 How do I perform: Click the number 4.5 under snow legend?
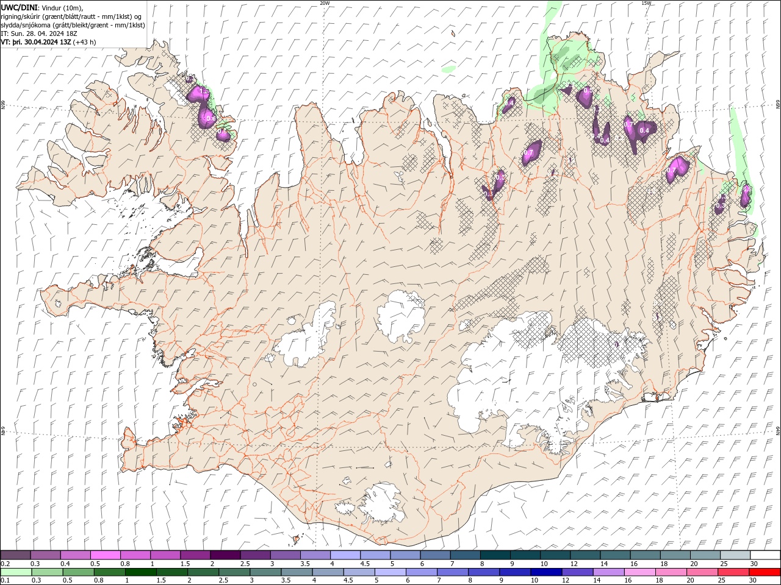pyautogui.click(x=365, y=564)
